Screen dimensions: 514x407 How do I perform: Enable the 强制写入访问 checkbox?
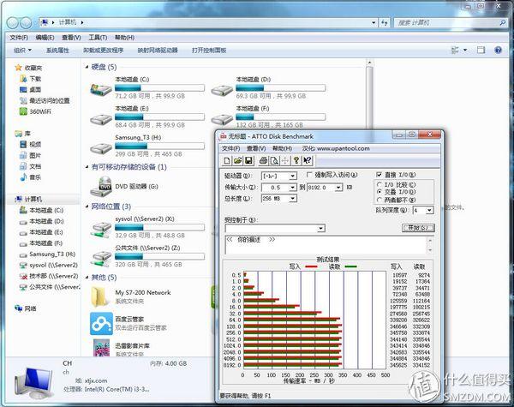pos(308,175)
